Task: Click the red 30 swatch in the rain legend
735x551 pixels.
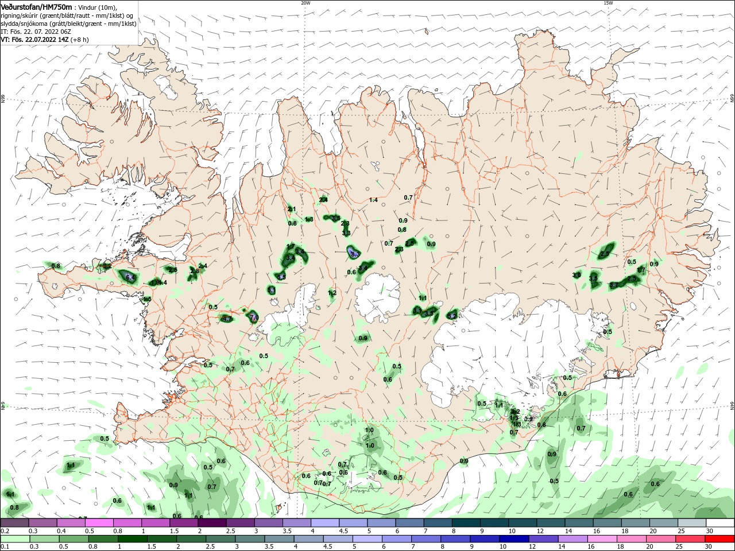Action: [x=719, y=539]
